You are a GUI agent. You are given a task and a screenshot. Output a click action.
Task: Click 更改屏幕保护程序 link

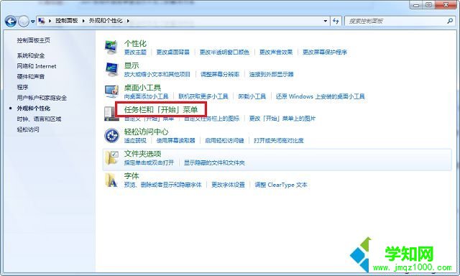[x=325, y=52]
